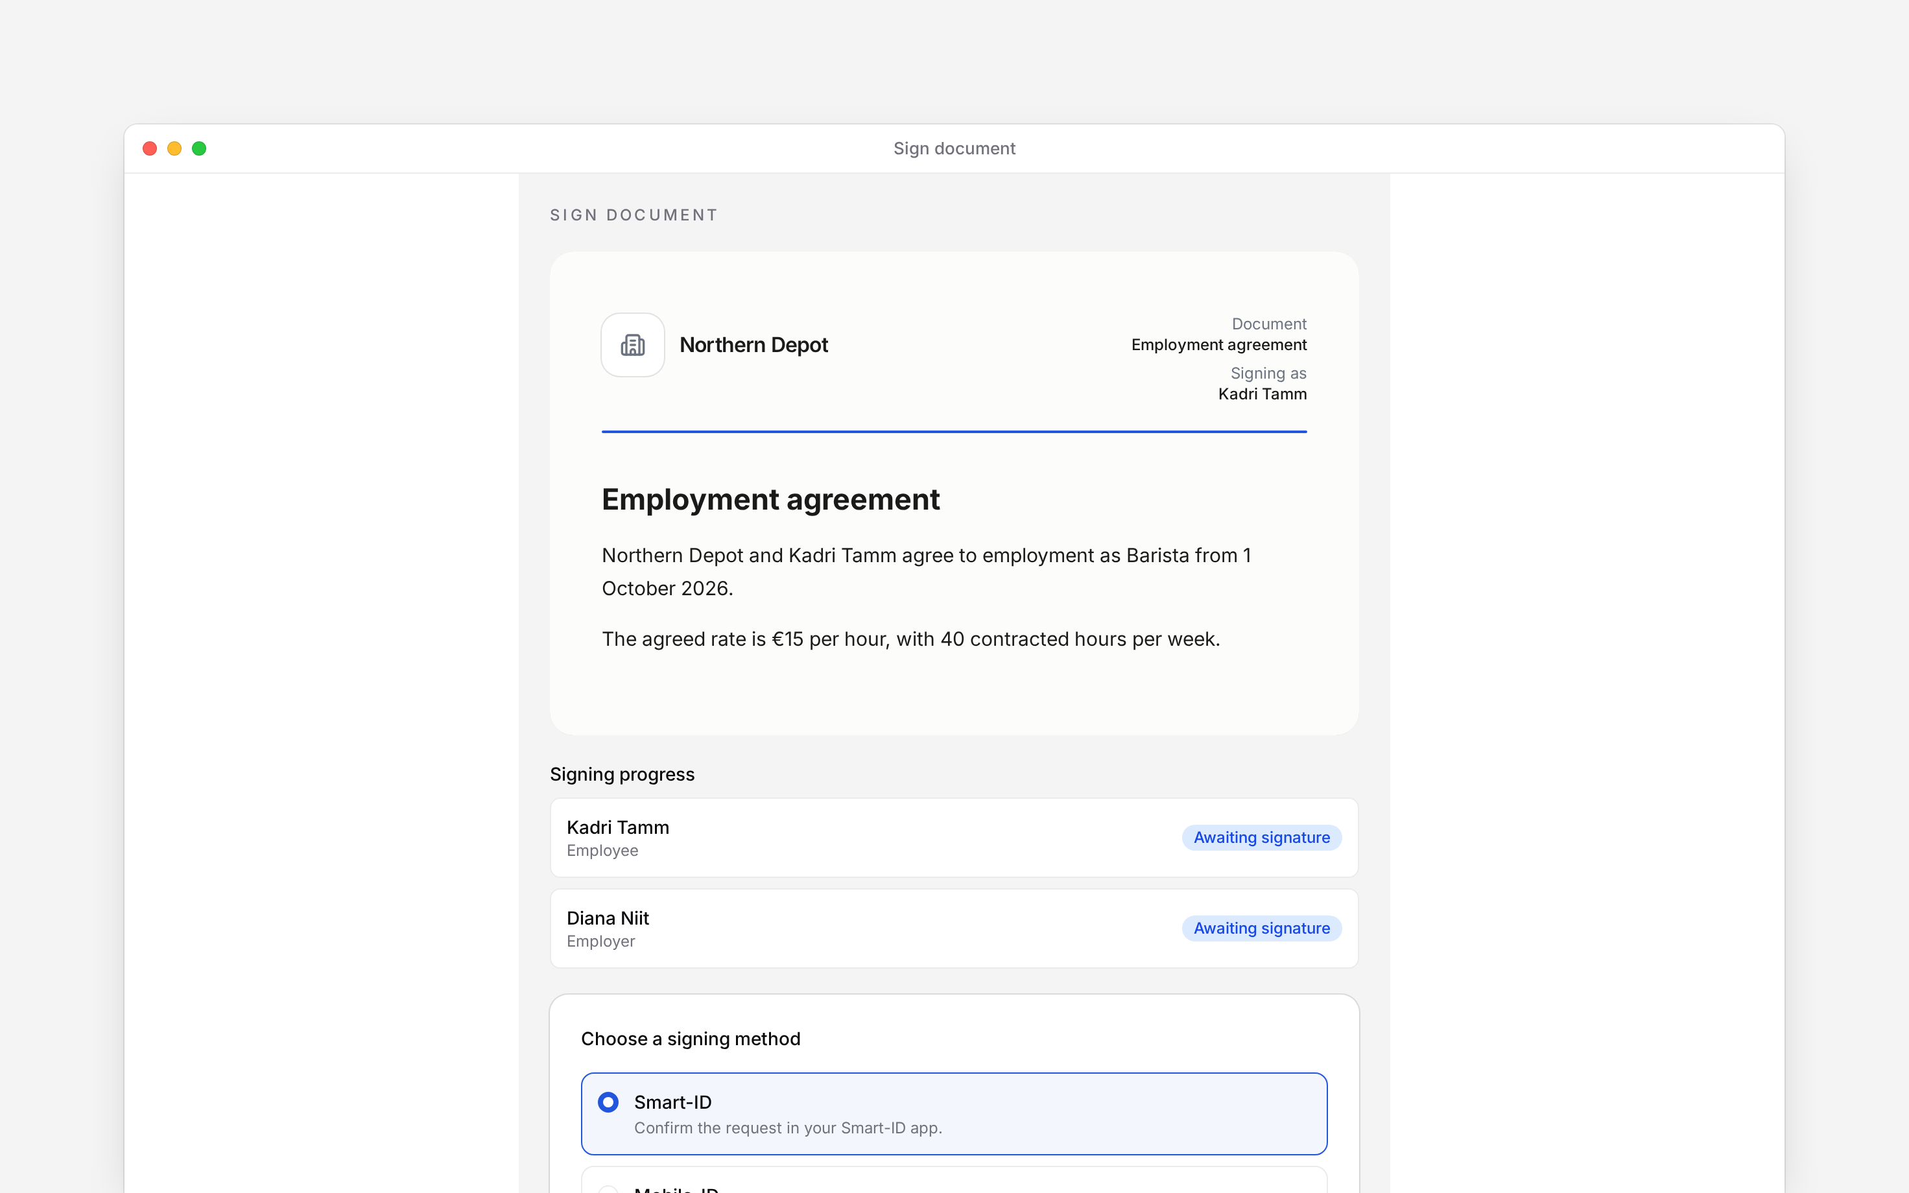Image resolution: width=1909 pixels, height=1193 pixels.
Task: Click "Kadri Tamm" under Signing as
Action: tap(1262, 394)
